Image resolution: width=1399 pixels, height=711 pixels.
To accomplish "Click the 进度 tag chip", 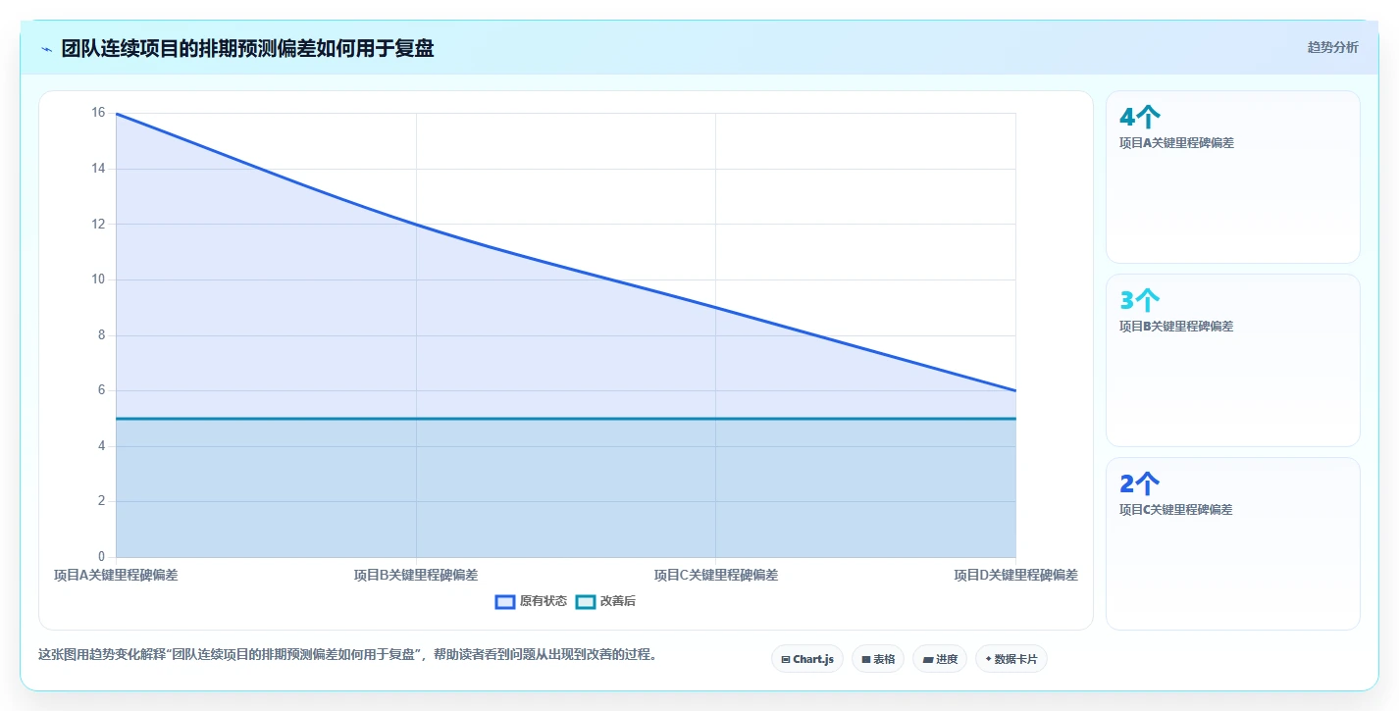I will coord(940,659).
